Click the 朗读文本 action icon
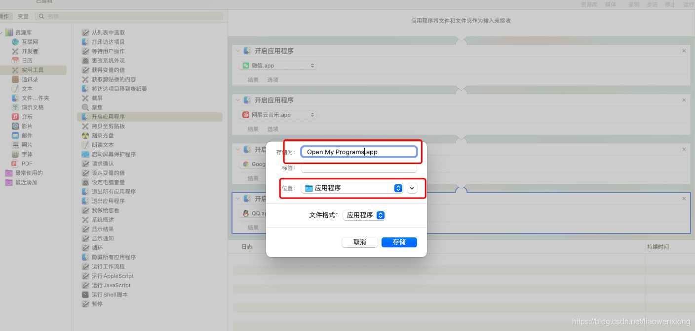This screenshot has width=695, height=331. point(85,145)
